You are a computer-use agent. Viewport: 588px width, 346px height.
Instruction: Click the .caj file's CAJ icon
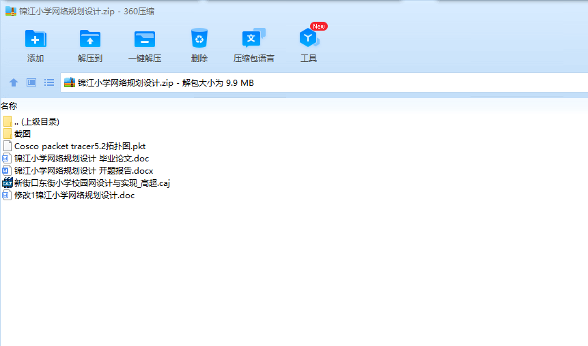8,183
